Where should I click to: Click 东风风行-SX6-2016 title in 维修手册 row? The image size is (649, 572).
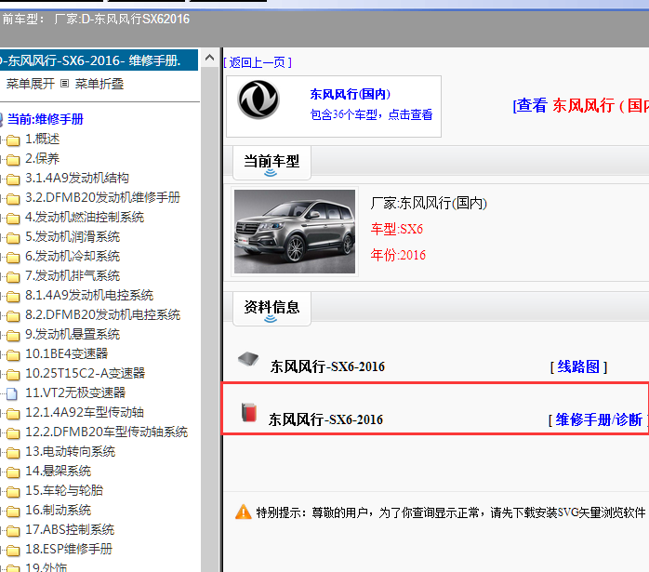[x=325, y=419]
